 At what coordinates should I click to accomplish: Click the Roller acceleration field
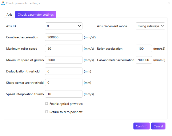click(144, 49)
